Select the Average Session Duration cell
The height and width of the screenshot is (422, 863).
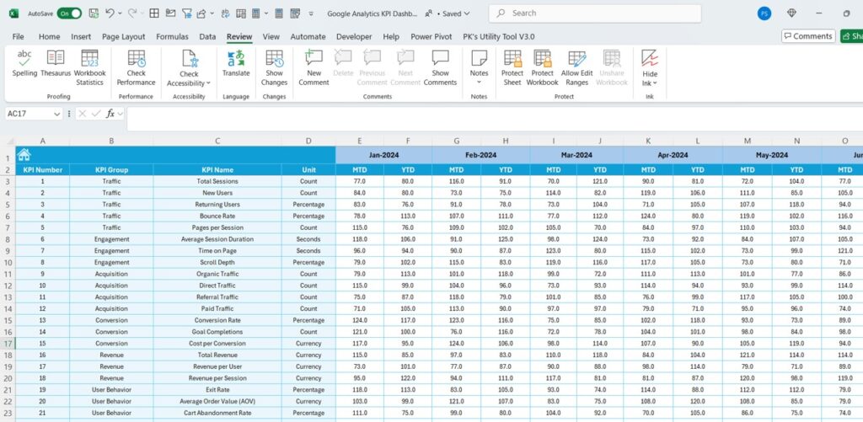click(x=217, y=239)
